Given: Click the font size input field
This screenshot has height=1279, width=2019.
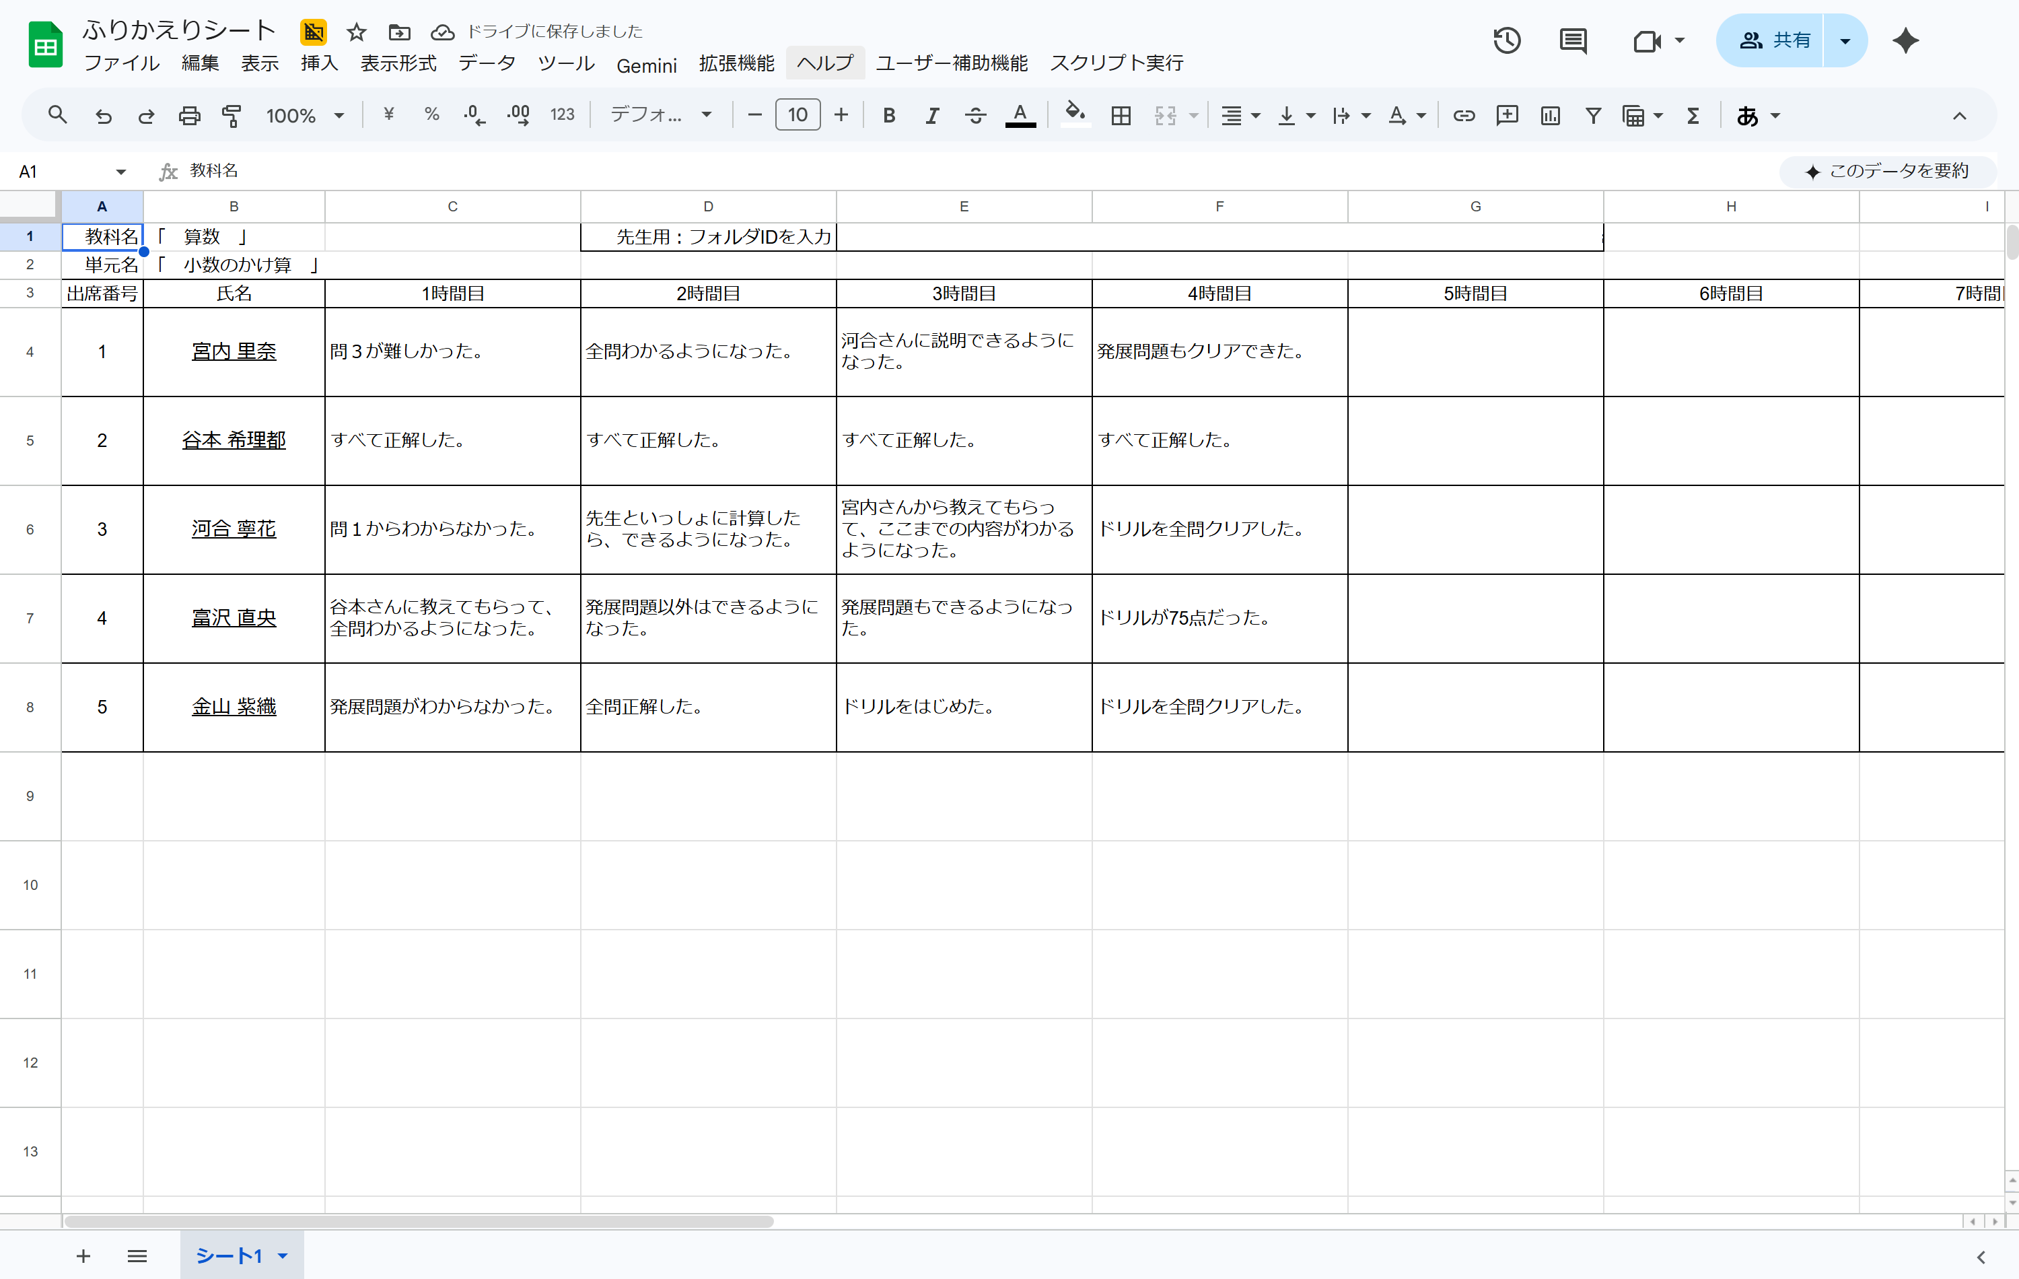Looking at the screenshot, I should point(798,116).
